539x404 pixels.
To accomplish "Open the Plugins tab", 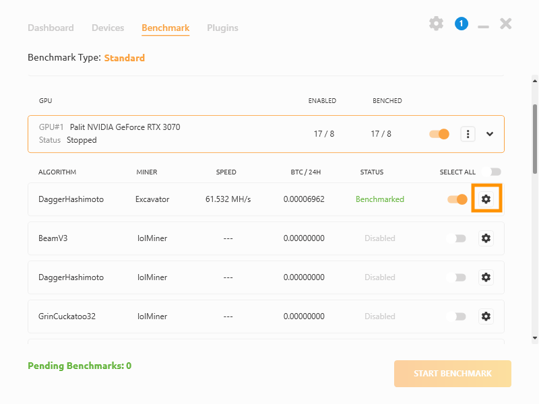I will pos(222,28).
